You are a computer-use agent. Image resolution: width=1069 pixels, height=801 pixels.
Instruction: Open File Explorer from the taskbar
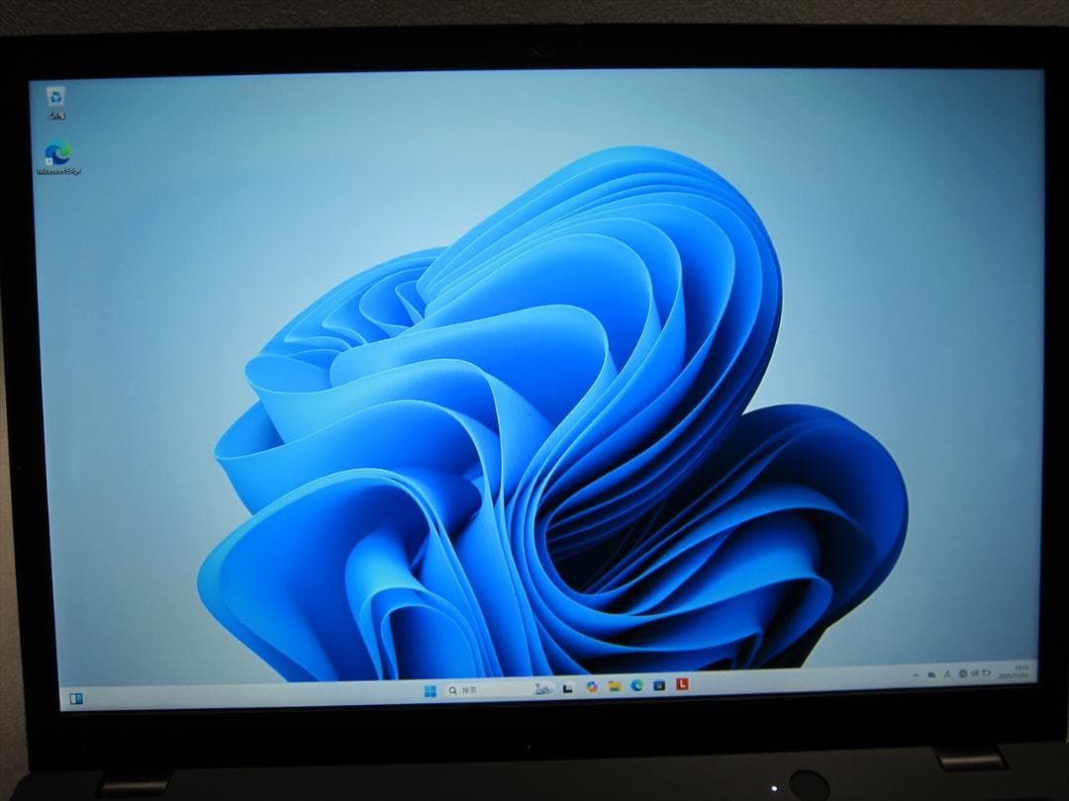(615, 685)
